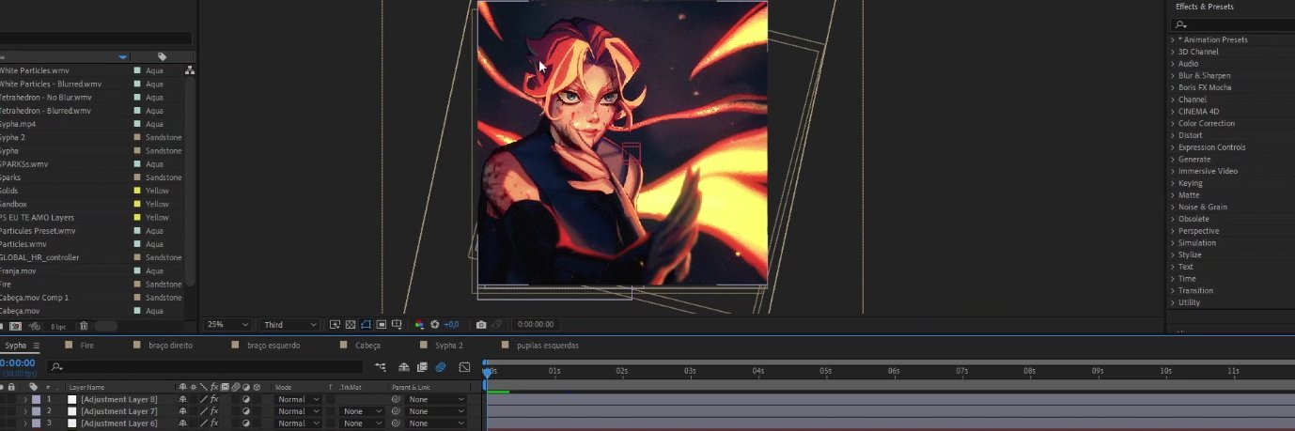Open the grid and guide options
Viewport: 1295px width, 431px height.
coord(397,324)
